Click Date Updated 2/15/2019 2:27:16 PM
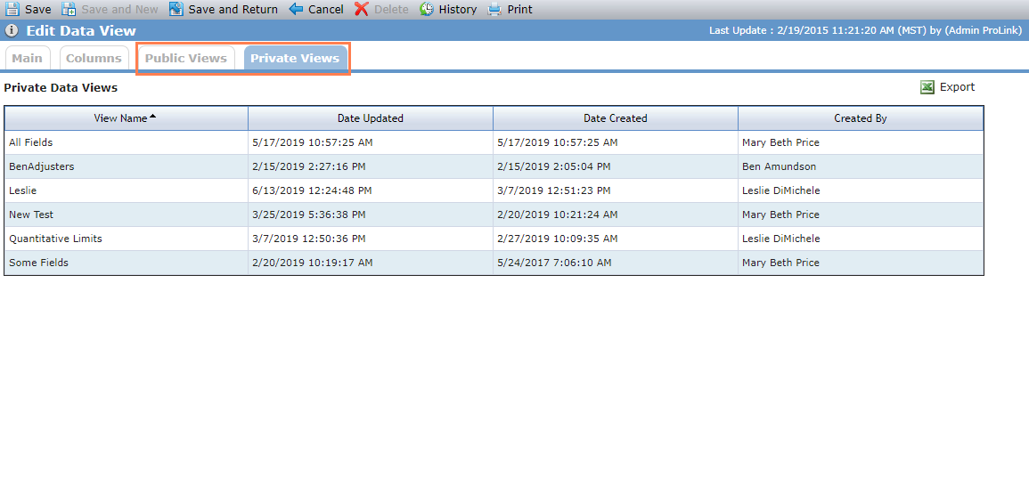 click(x=309, y=166)
